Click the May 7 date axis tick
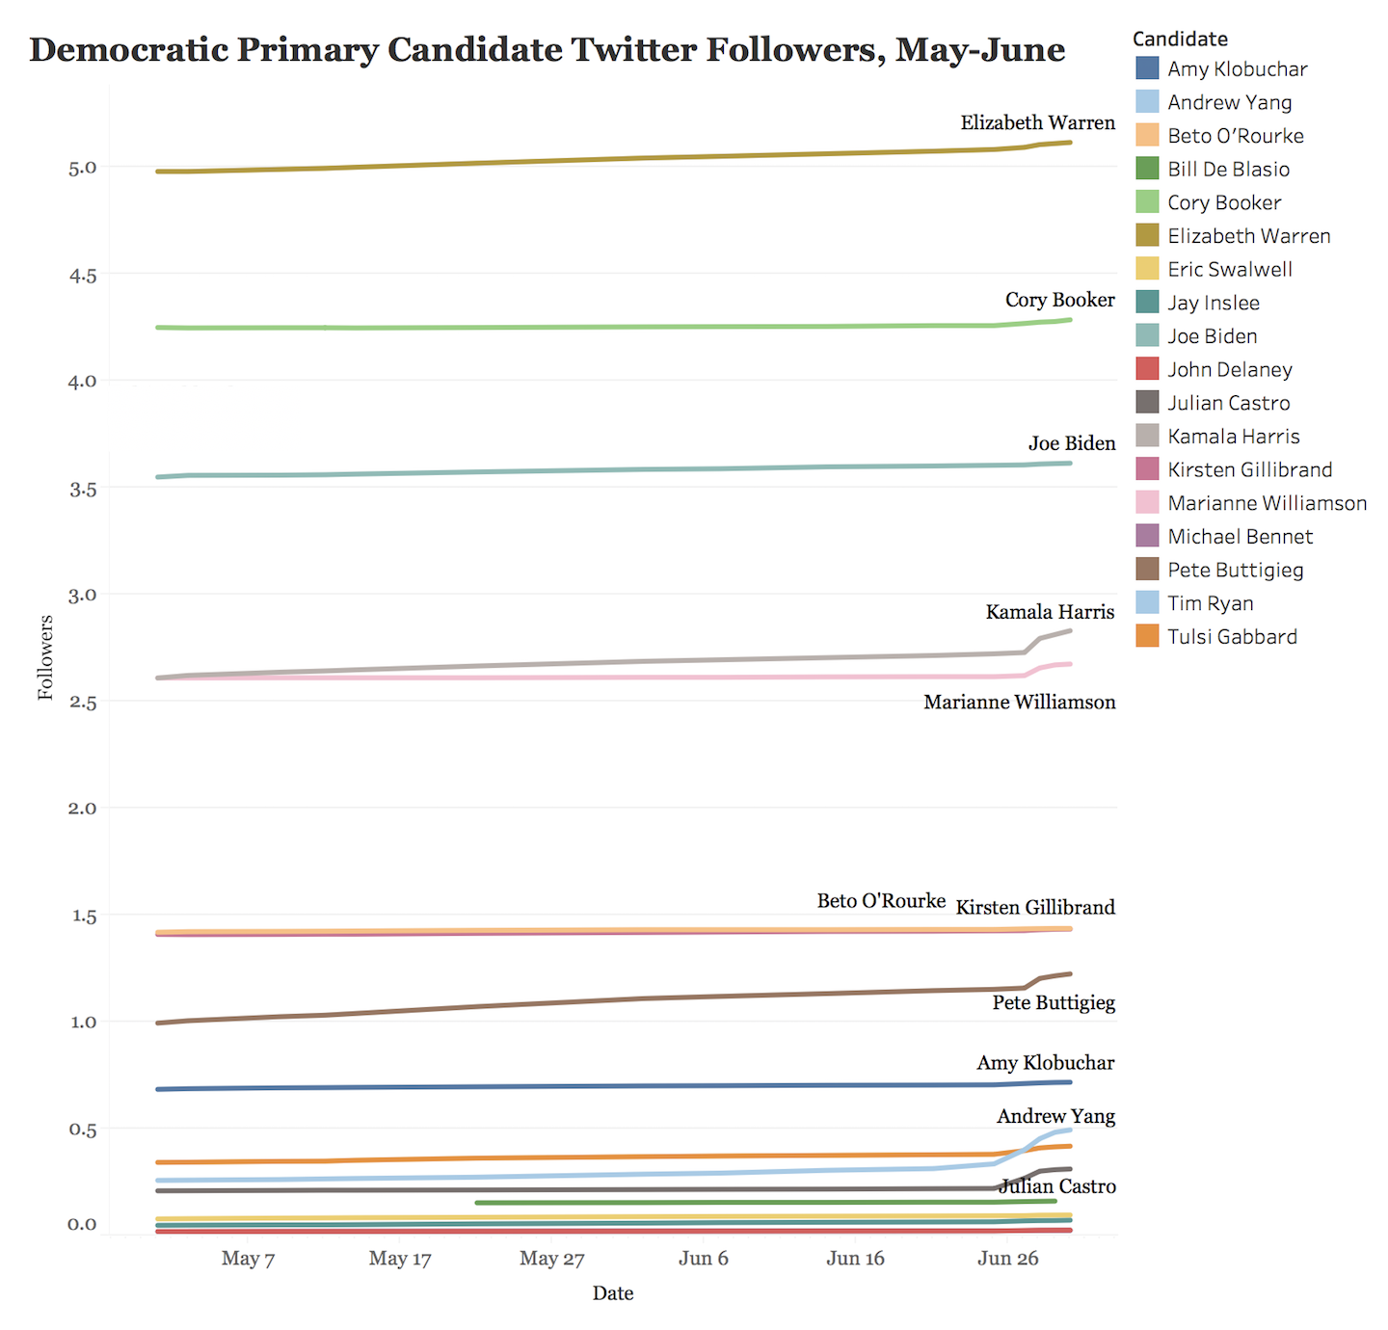 [248, 1259]
